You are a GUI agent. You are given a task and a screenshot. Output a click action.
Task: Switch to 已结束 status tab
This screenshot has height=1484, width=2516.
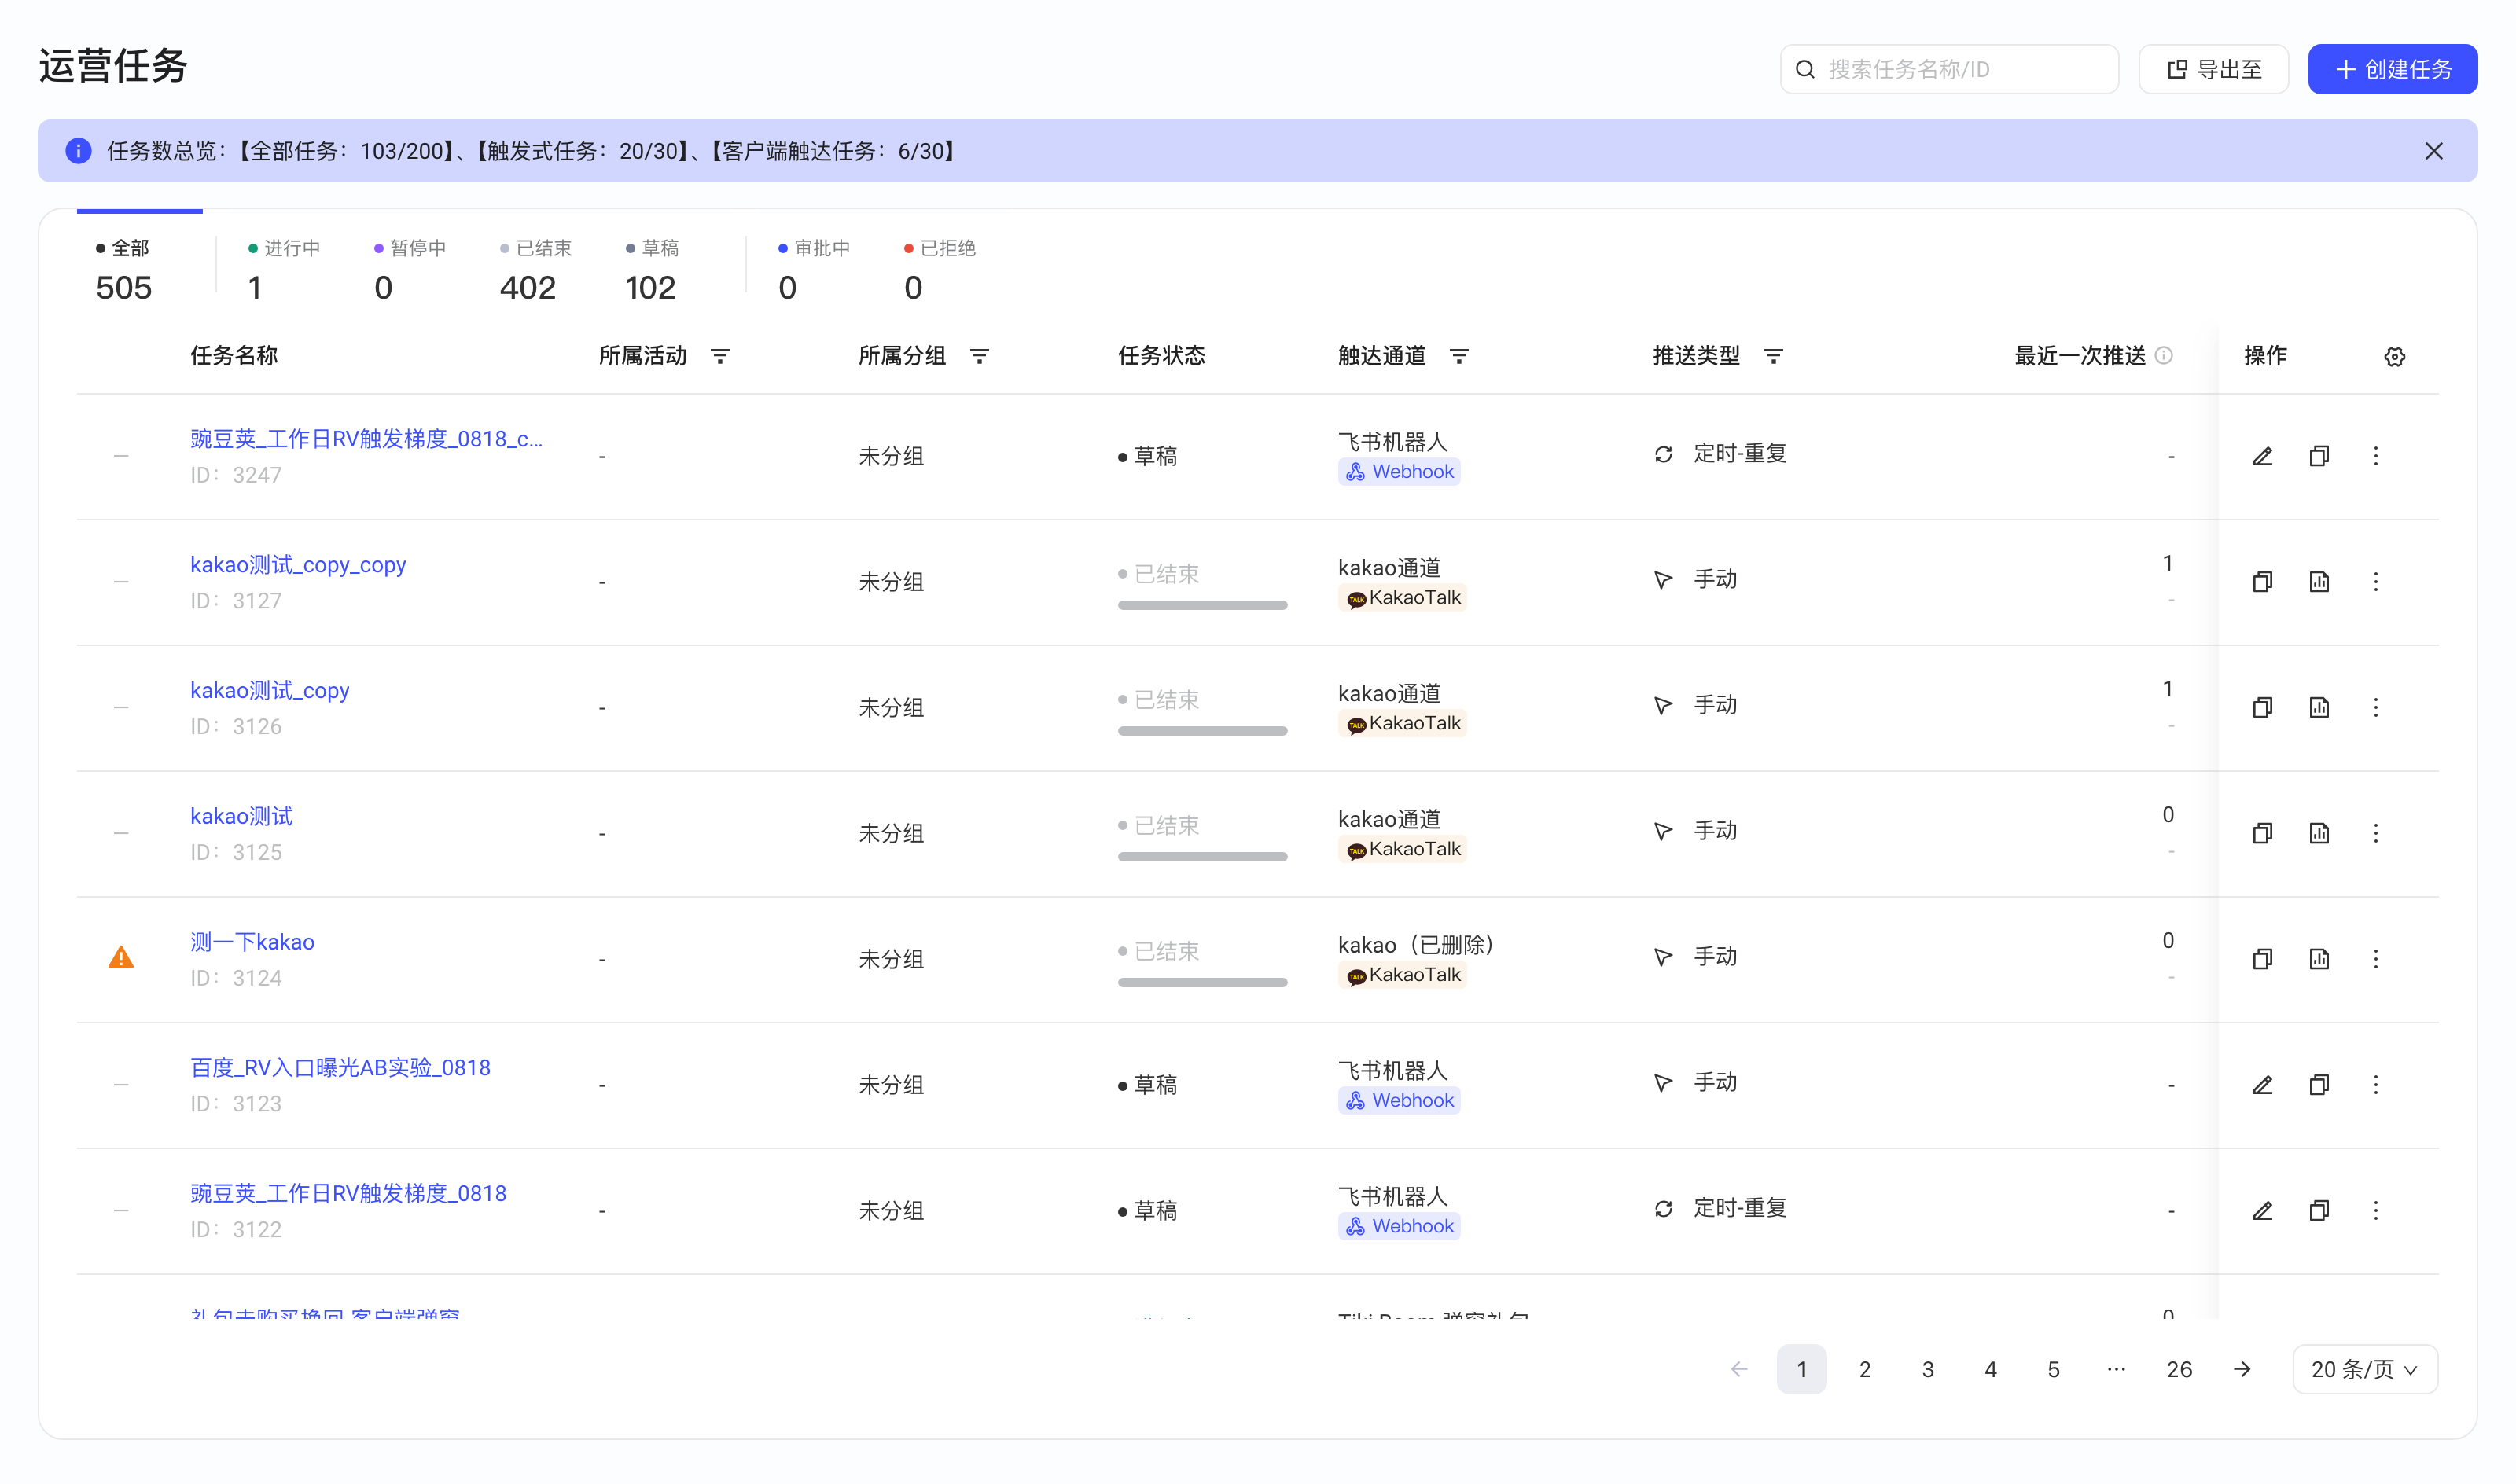(x=536, y=270)
